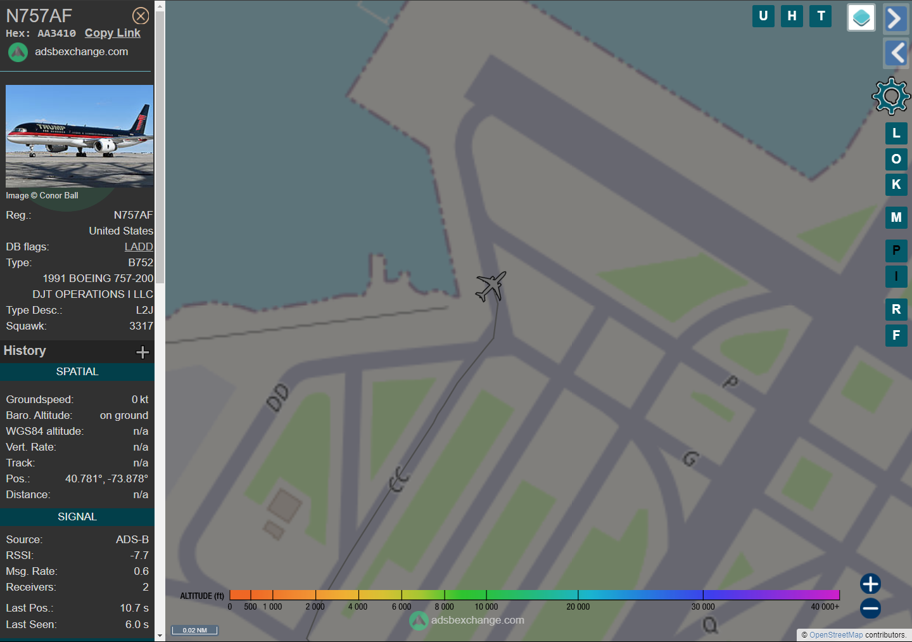The width and height of the screenshot is (912, 642).
Task: Click the scrollbar up arrow of info panel
Action: 160,6
